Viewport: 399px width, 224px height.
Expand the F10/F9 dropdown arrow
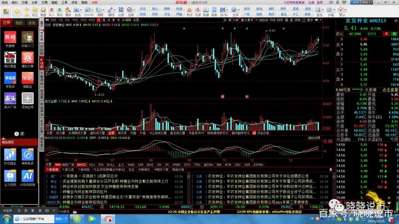pos(92,10)
